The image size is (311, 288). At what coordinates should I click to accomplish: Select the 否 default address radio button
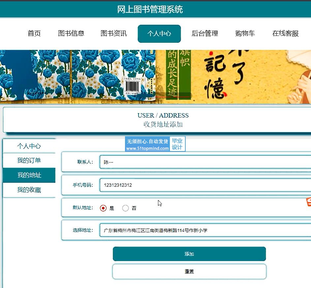point(125,208)
